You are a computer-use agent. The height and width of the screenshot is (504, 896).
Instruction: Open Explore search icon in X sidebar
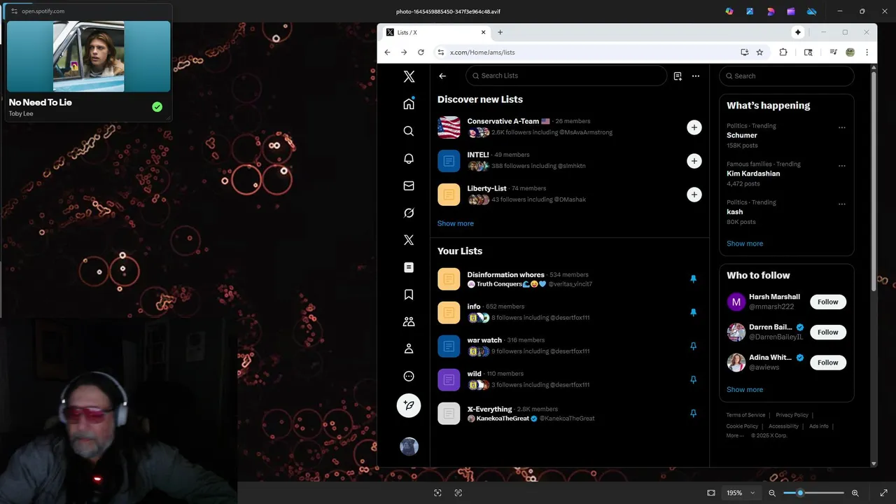(409, 131)
